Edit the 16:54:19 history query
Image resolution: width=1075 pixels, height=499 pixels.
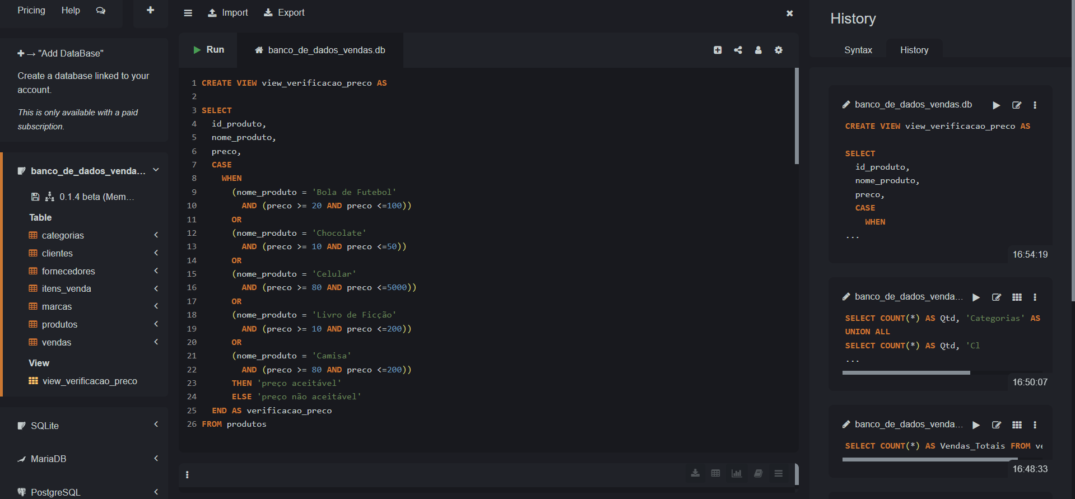click(x=1017, y=105)
